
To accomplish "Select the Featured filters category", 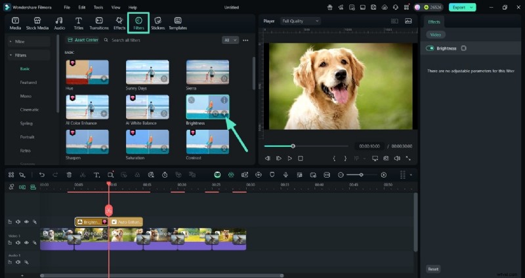I will (29, 82).
